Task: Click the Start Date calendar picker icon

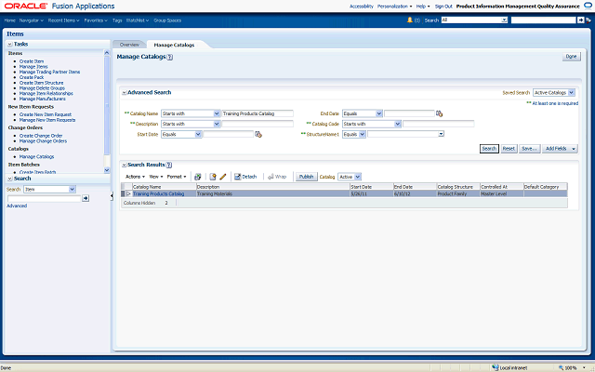Action: 259,134
